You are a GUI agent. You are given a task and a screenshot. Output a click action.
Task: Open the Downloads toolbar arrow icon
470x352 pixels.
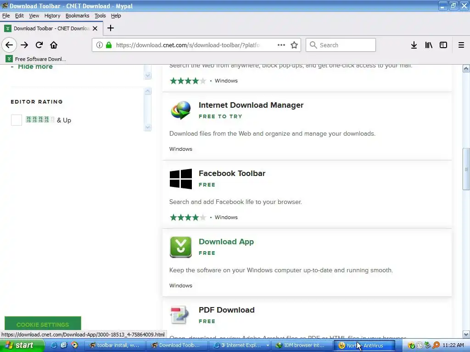pos(414,45)
